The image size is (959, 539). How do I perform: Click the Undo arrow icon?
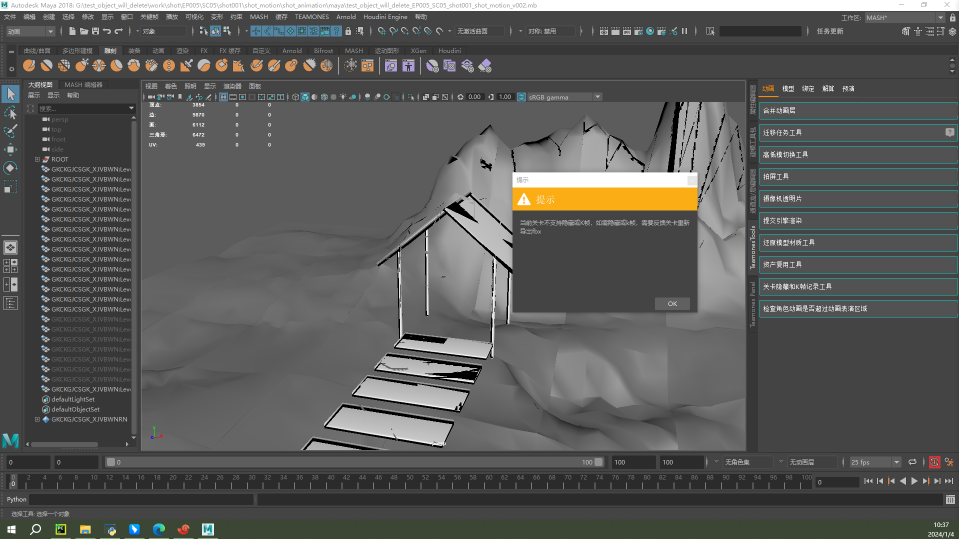click(107, 31)
